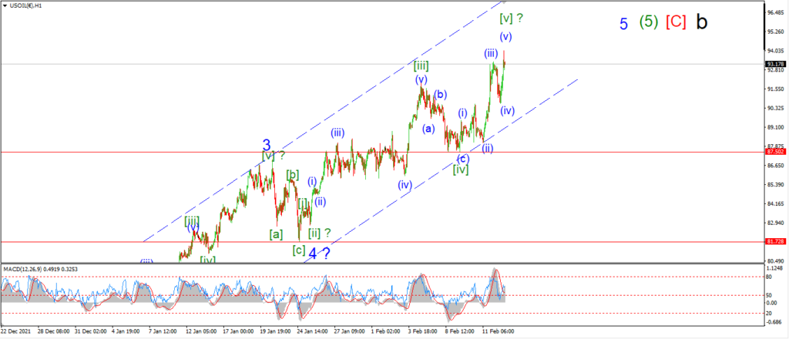Click the blue 3 wave label
This screenshot has width=789, height=339.
[267, 146]
